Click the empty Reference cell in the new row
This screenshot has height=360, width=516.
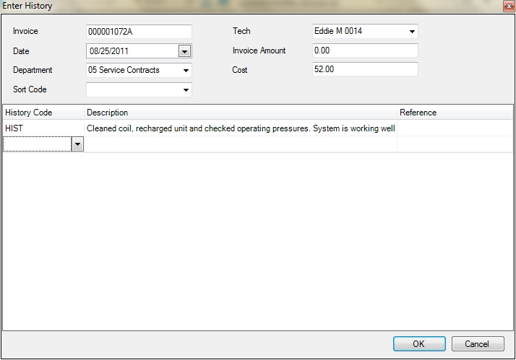pos(455,144)
